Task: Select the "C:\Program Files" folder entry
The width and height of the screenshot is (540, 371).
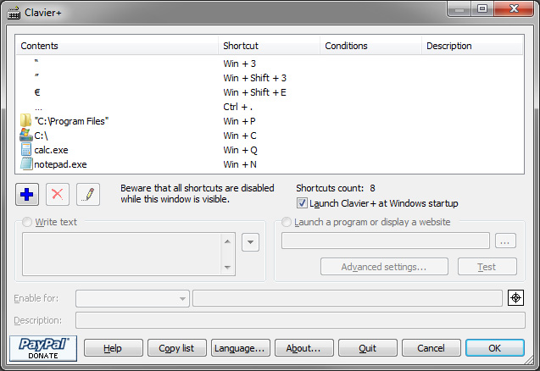Action: 71,121
